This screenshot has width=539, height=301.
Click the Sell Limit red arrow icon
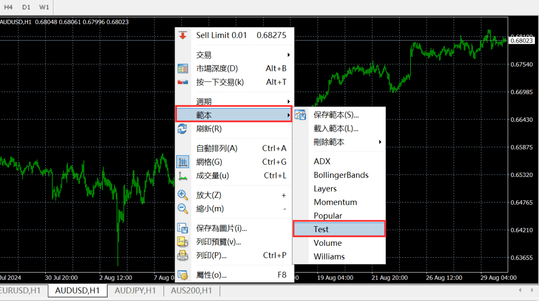(183, 36)
